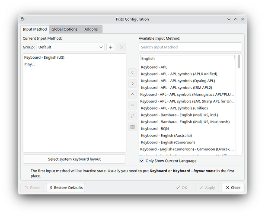
Task: Click the English group header in available list
Action: point(188,59)
